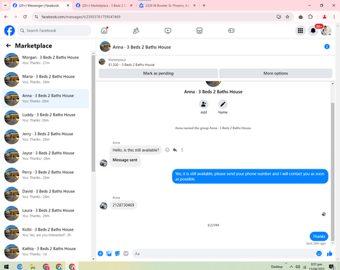This screenshot has width=340, height=270.
Task: Open the Gaming icon in top navigation
Action: tap(231, 31)
